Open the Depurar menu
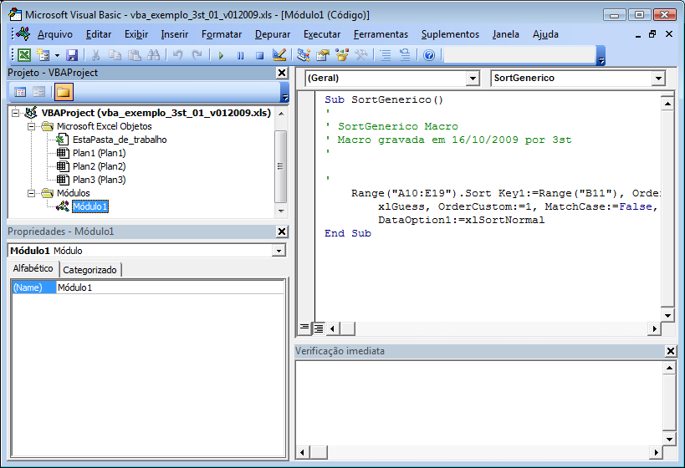685x468 pixels. point(273,34)
